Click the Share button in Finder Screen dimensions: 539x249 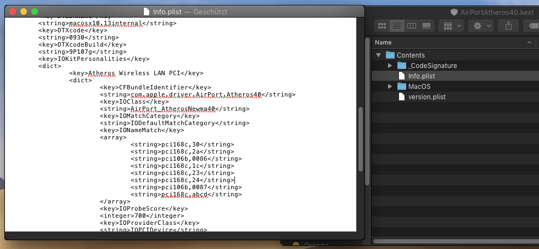coord(508,26)
